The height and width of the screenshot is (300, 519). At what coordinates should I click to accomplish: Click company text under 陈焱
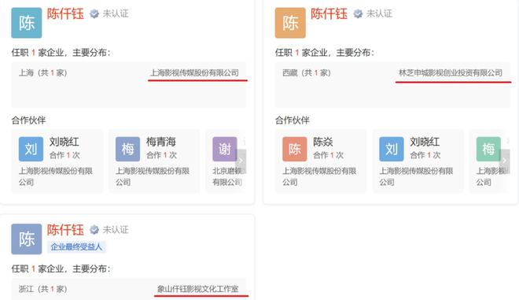click(319, 176)
